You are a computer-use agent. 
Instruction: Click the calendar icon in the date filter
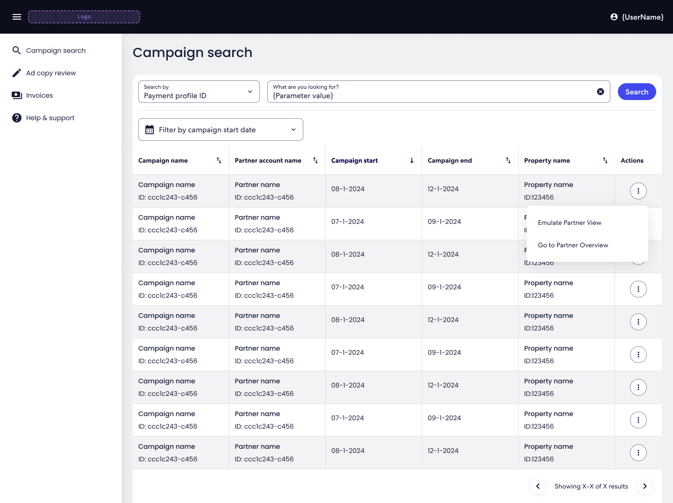tap(150, 129)
